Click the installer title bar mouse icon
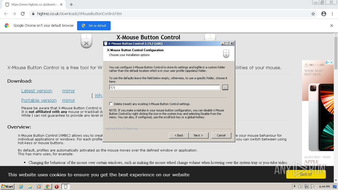Screen dimensions: 338x190 [x=106, y=44]
